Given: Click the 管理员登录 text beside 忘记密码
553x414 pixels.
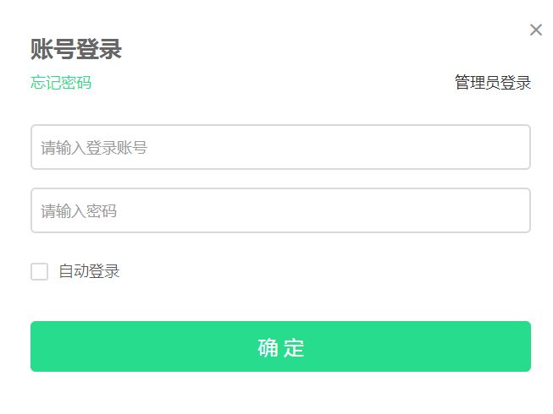Looking at the screenshot, I should (493, 83).
